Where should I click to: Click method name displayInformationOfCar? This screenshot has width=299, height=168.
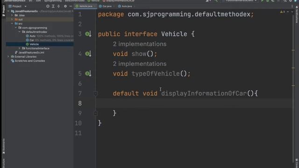click(x=204, y=93)
